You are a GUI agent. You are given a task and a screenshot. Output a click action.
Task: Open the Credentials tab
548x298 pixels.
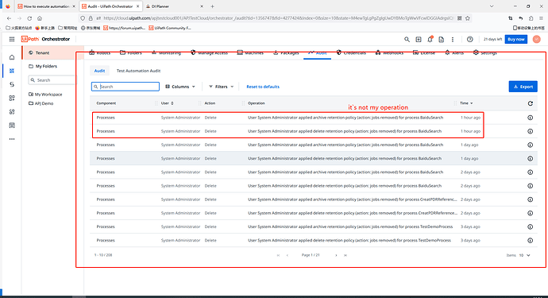(x=351, y=52)
